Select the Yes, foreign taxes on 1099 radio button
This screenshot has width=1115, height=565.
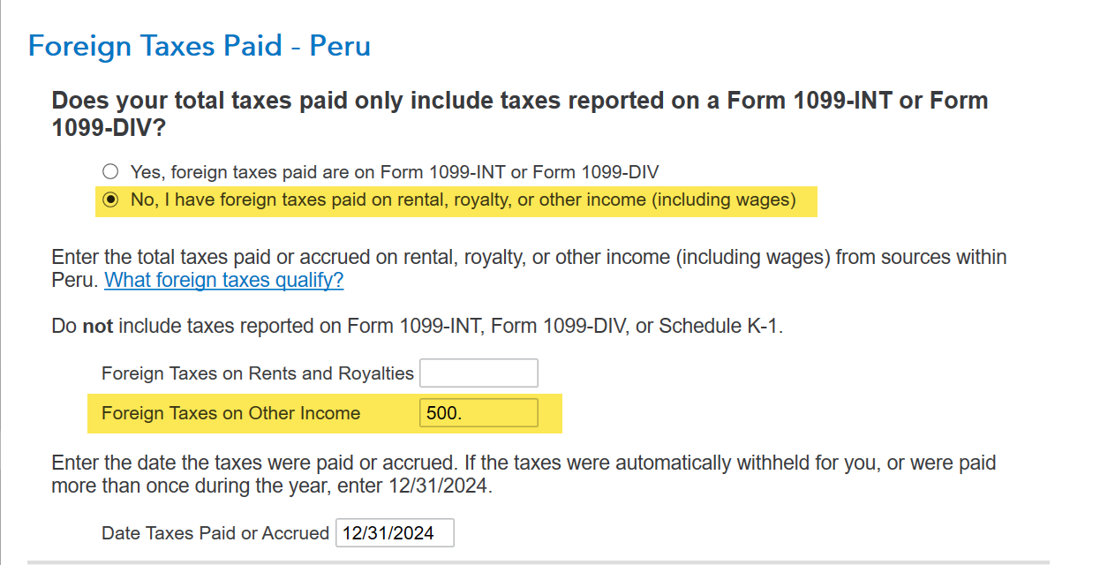(109, 171)
